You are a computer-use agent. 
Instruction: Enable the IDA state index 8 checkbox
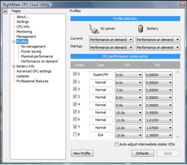(75, 134)
